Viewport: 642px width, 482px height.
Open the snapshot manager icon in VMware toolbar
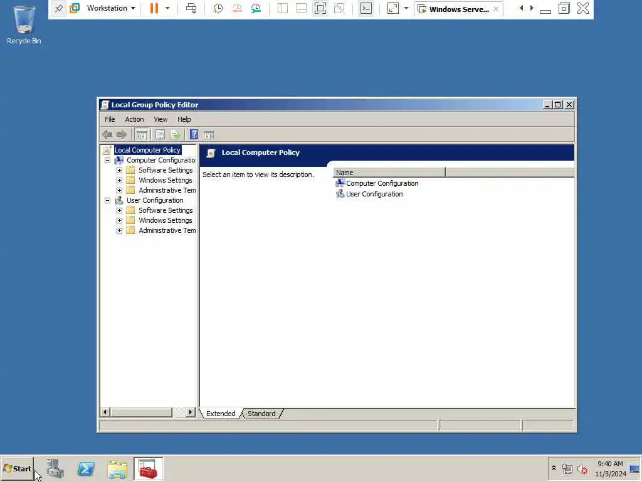click(256, 8)
